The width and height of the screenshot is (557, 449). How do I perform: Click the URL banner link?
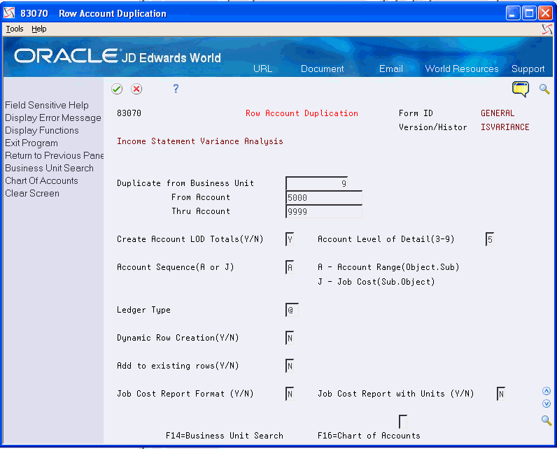coord(262,69)
